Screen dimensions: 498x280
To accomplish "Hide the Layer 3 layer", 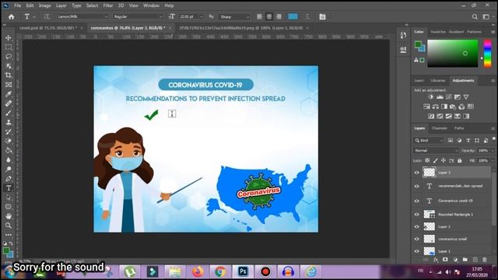I will coord(417,173).
